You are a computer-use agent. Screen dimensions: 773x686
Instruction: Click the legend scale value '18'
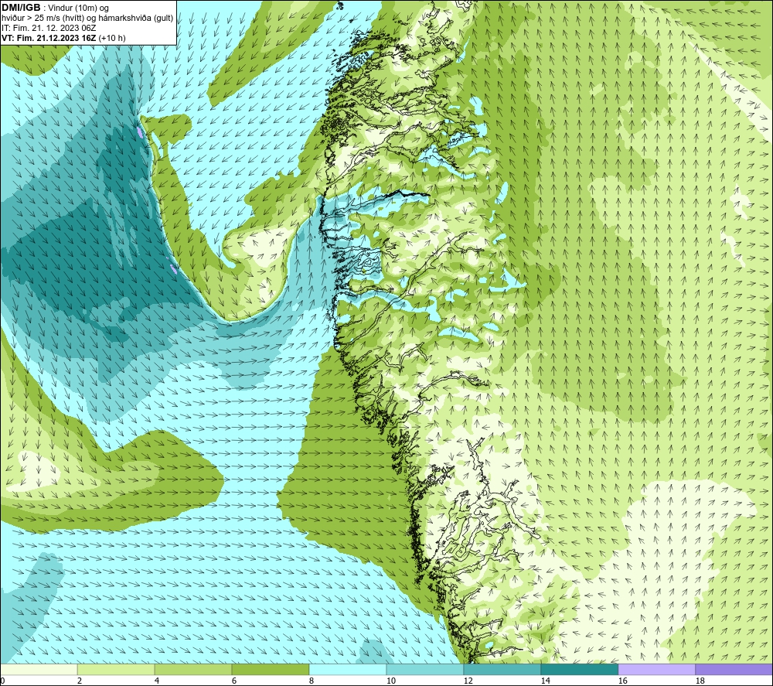pos(700,681)
